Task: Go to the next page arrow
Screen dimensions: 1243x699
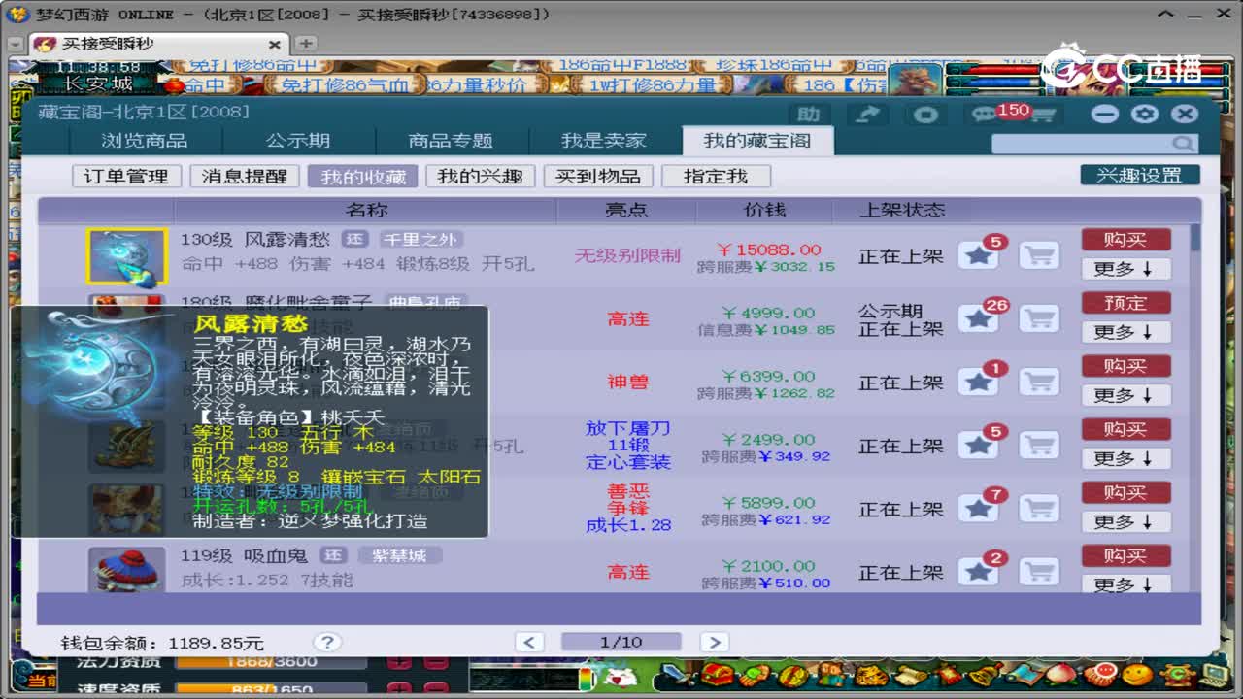Action: coord(714,642)
